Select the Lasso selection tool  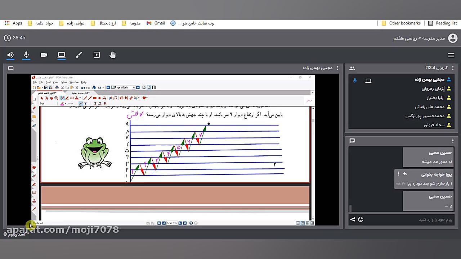click(115, 98)
